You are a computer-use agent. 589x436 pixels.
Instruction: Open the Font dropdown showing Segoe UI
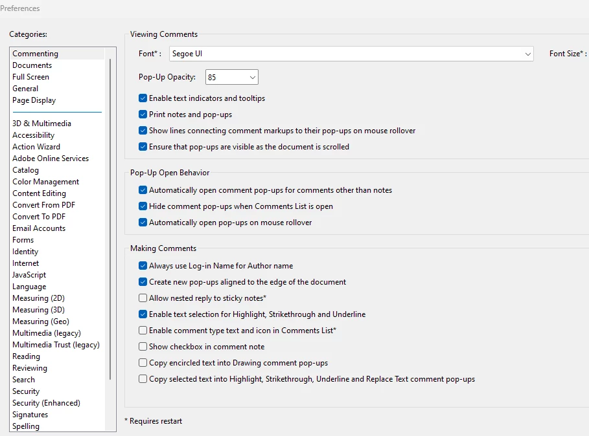[x=351, y=54]
